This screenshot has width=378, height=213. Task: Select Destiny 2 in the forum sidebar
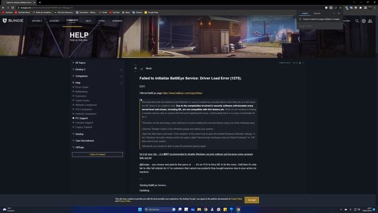click(80, 70)
